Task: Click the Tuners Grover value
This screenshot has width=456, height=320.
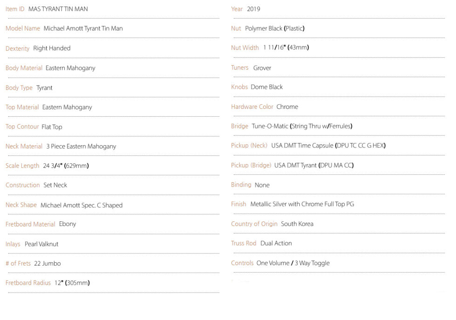Action: click(262, 68)
